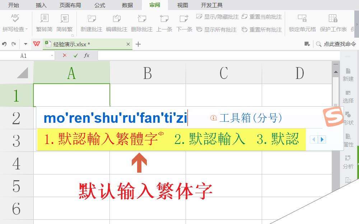359x224 pixels.
Task: Switch to the 数据 (Data) ribbon tab
Action: (x=127, y=5)
